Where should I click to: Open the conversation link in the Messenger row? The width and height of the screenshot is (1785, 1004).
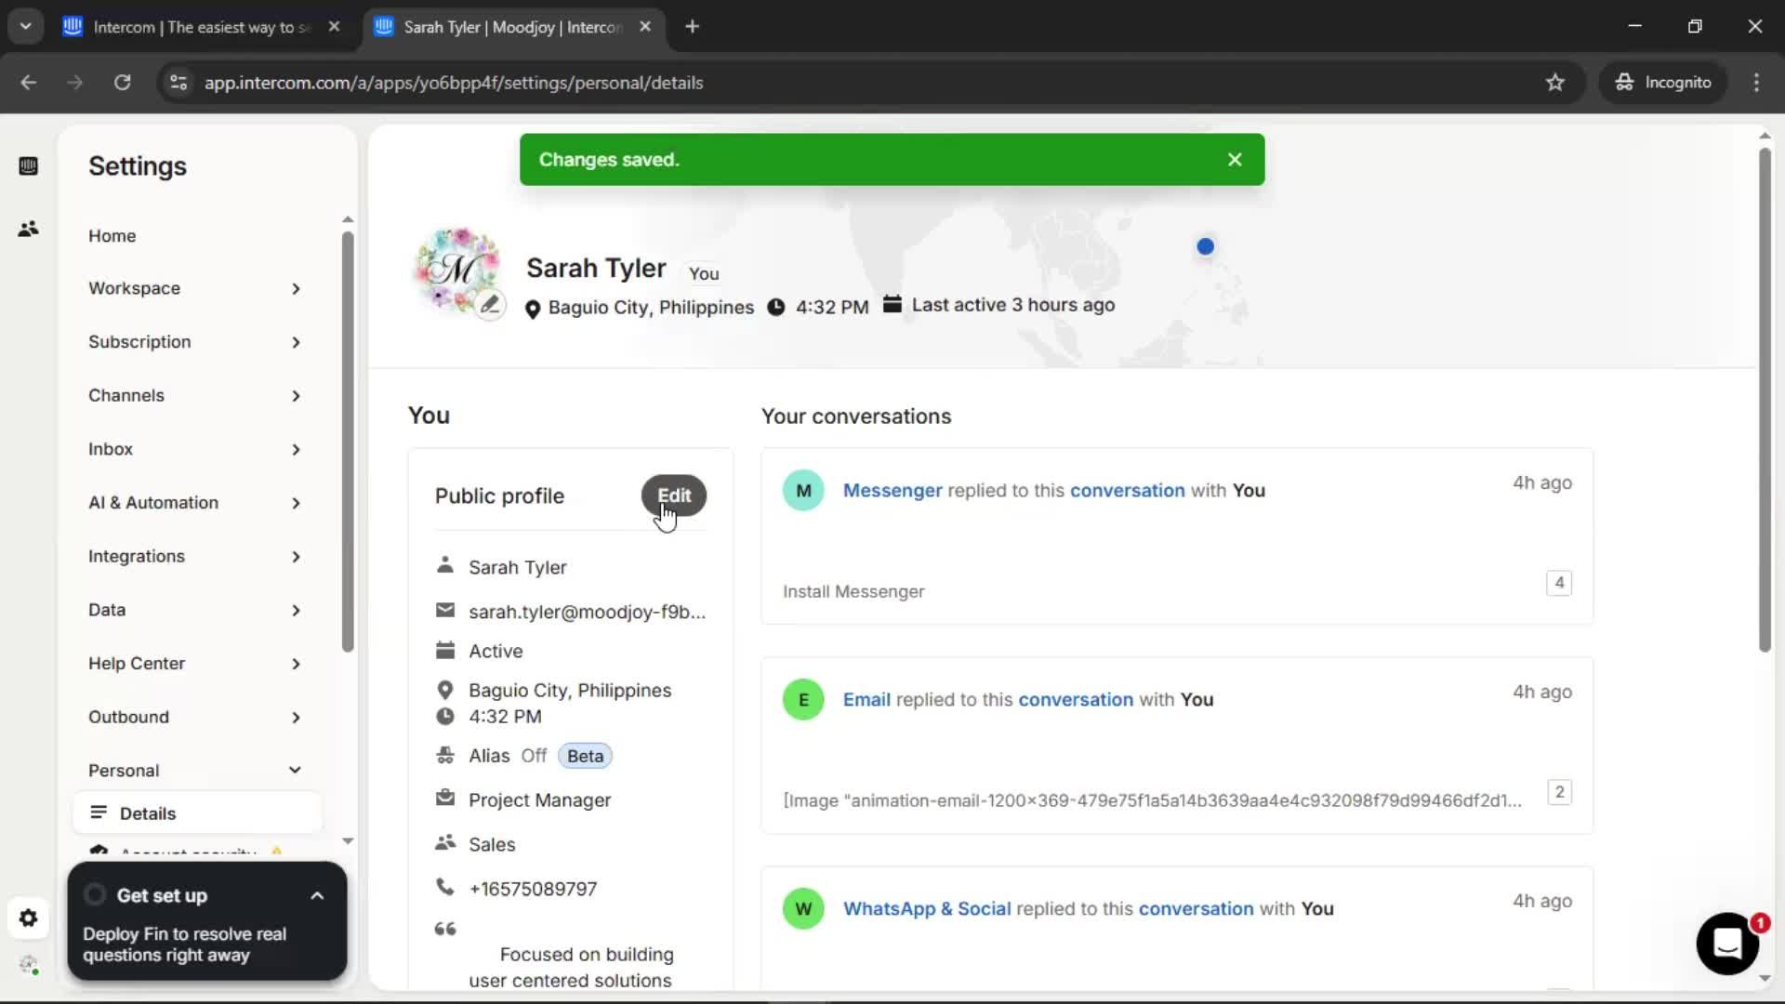click(1127, 491)
